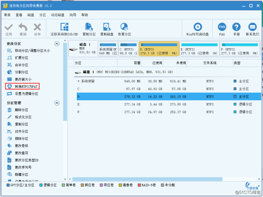Screen dimensions: 263x197
Task: Select 更改簇大小 in the sidebar
Action: coord(19,80)
